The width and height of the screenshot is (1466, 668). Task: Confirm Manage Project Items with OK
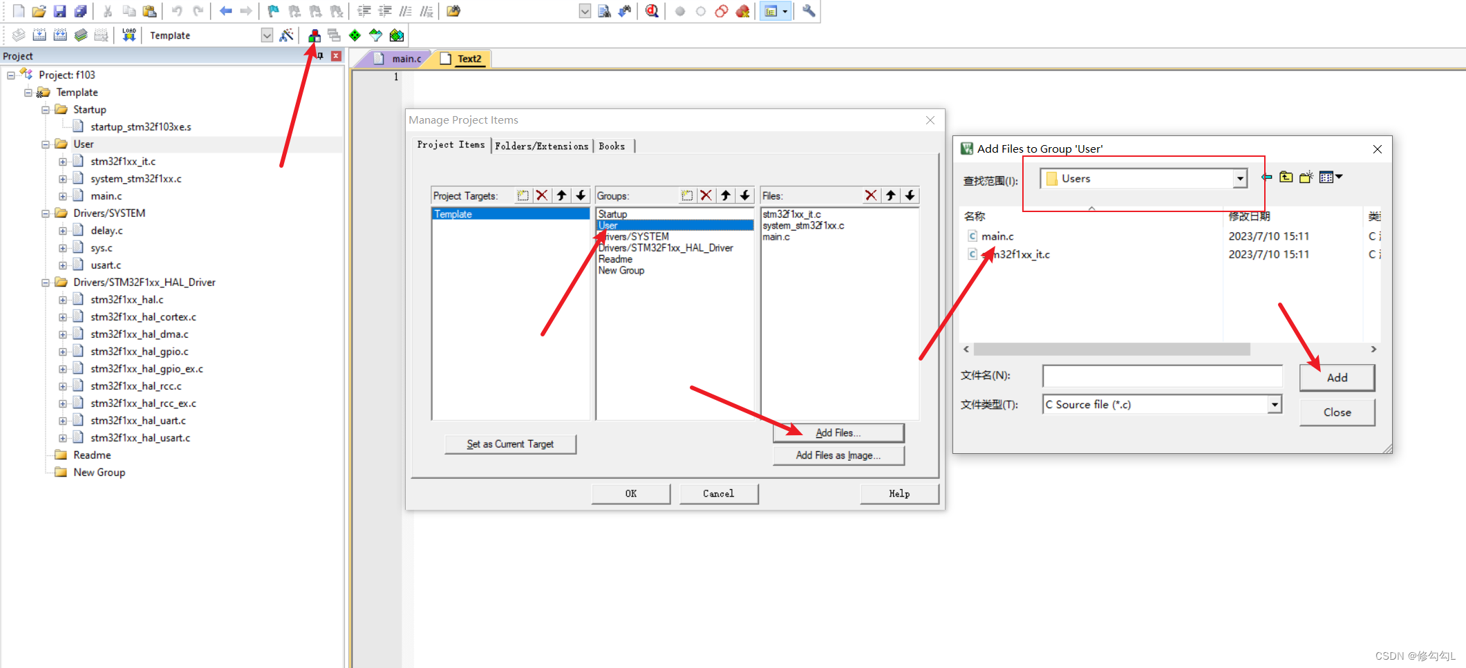tap(631, 493)
